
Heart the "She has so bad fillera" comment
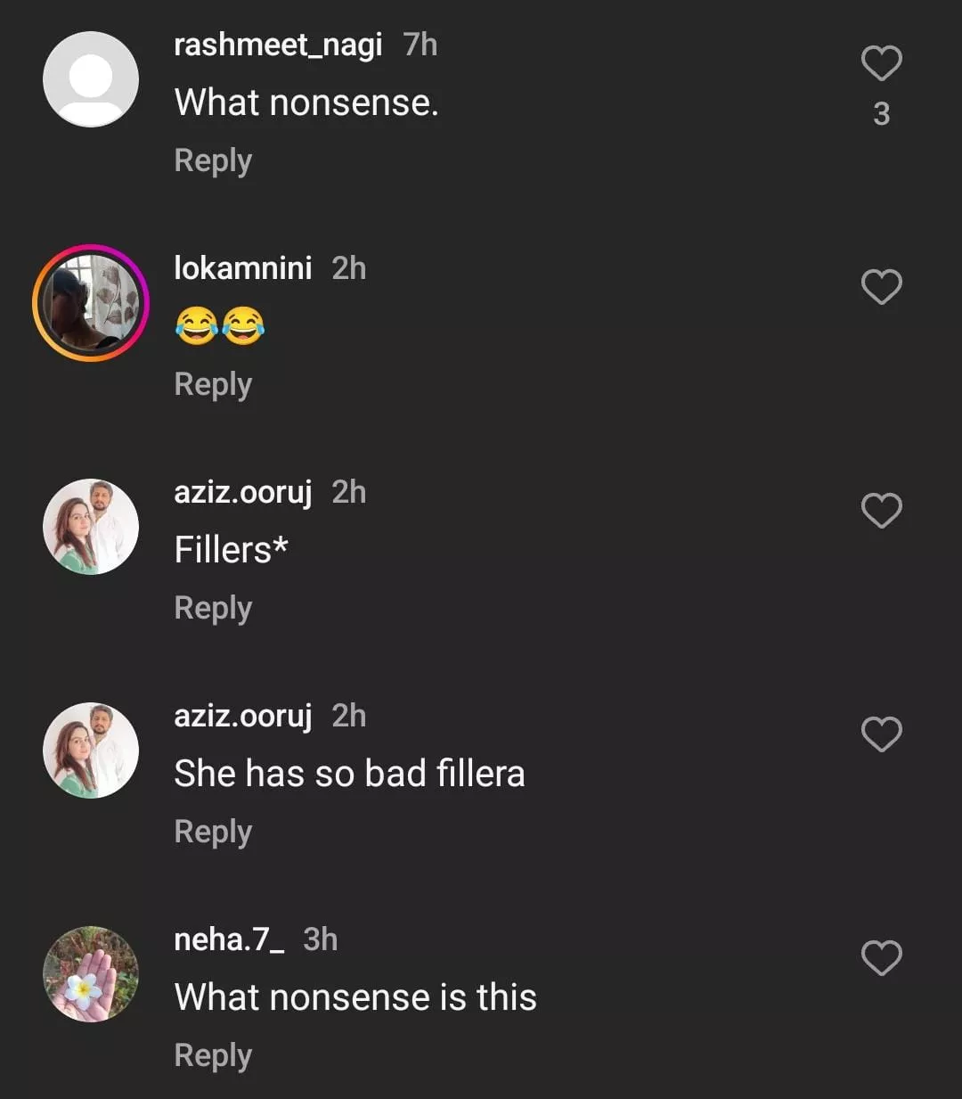[881, 734]
